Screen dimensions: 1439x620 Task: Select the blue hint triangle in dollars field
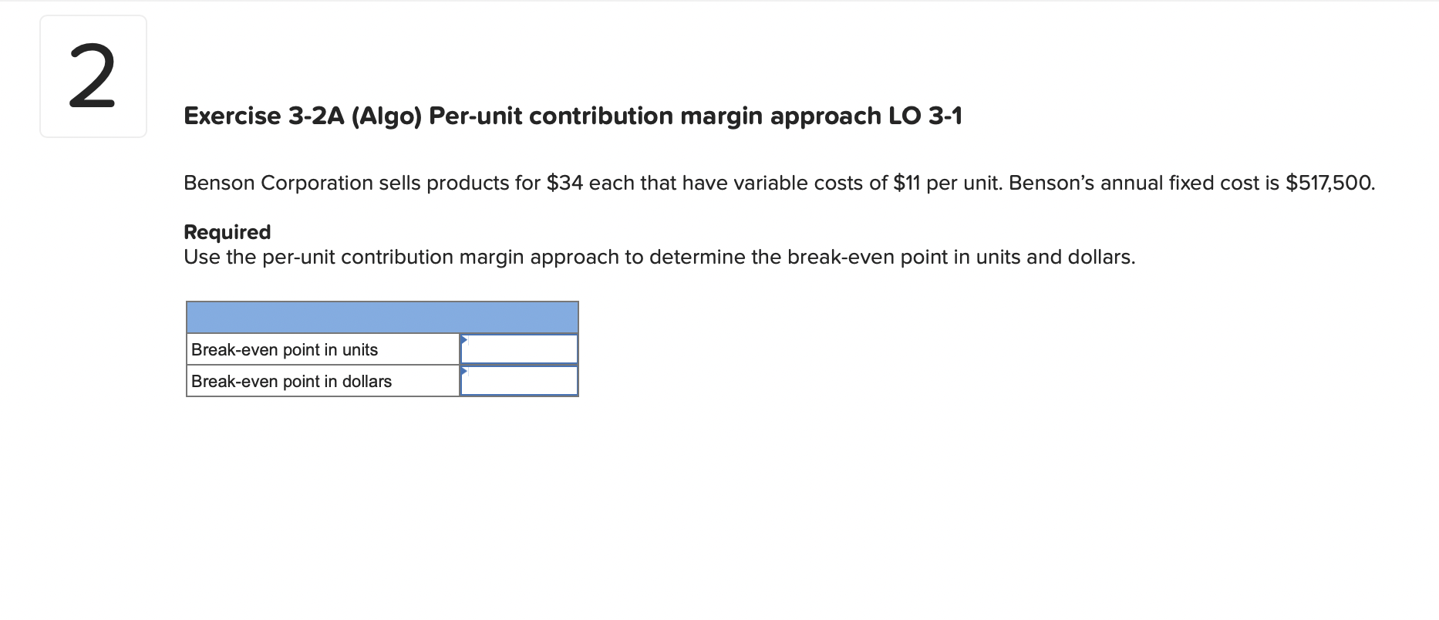coord(463,372)
